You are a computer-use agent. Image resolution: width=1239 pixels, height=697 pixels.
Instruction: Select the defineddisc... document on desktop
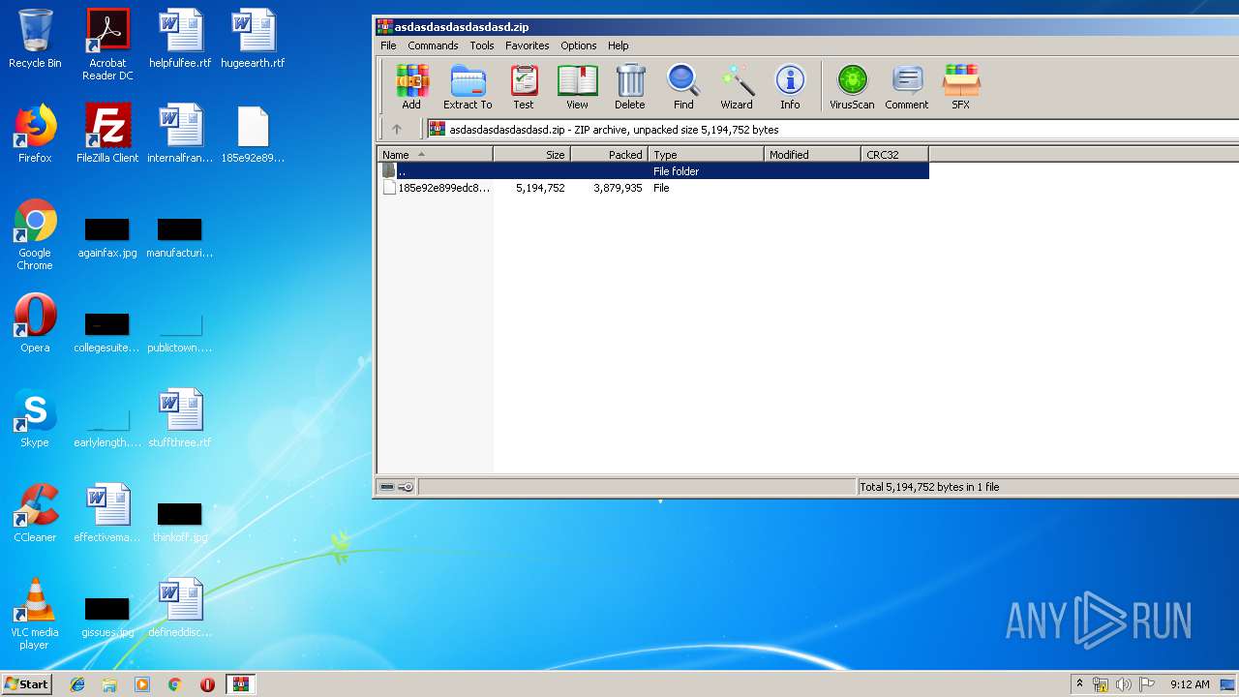click(x=180, y=608)
